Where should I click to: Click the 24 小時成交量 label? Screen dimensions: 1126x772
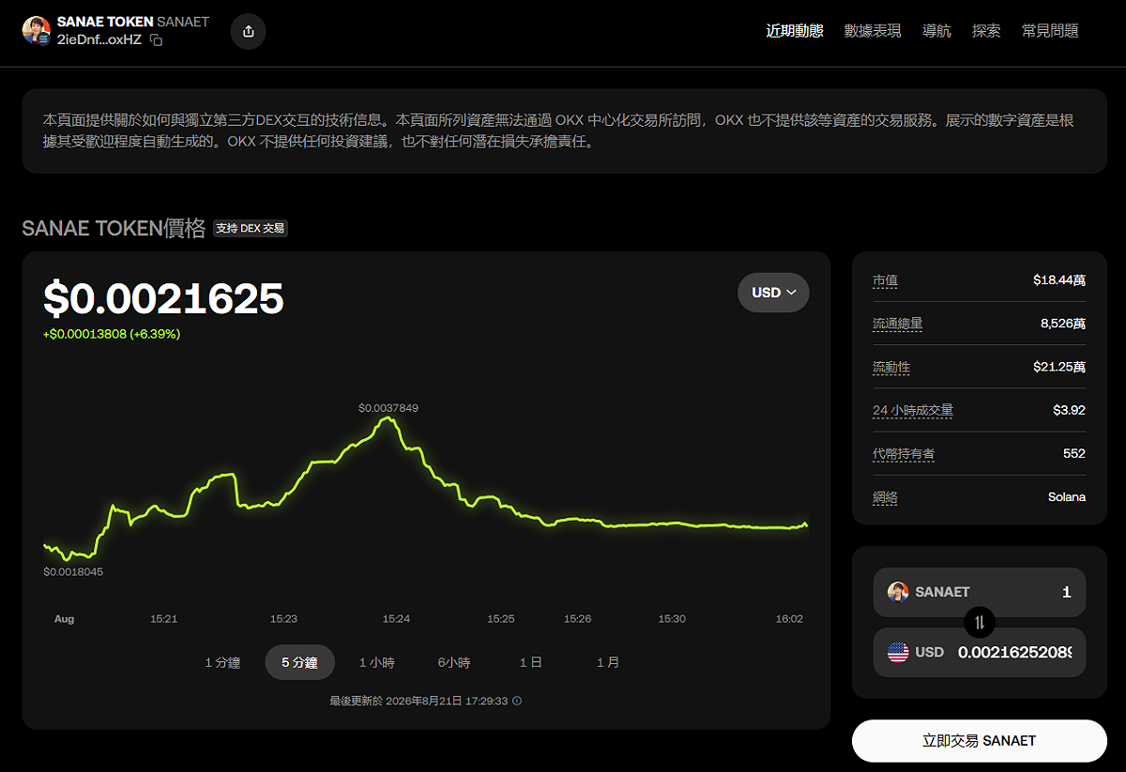coord(913,410)
